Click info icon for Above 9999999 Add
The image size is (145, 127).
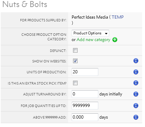coord(136,117)
